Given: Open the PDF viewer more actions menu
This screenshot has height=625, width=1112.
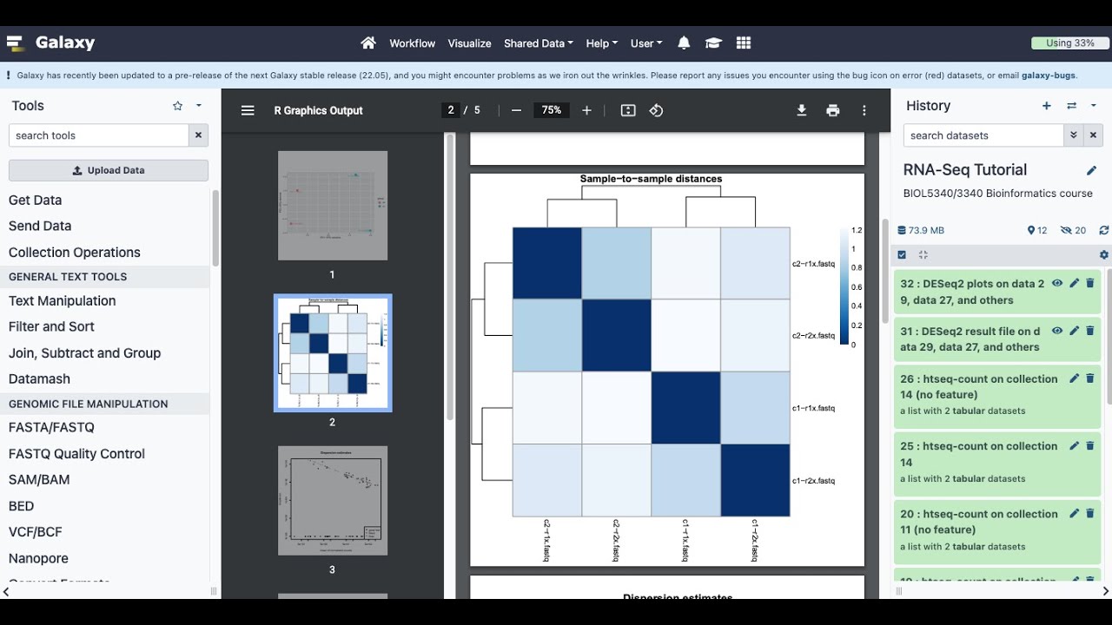Looking at the screenshot, I should [x=864, y=110].
